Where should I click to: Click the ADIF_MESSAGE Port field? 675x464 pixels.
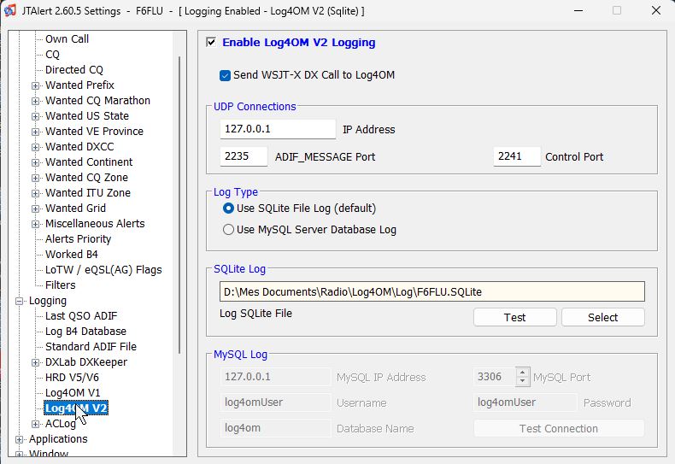click(x=244, y=156)
